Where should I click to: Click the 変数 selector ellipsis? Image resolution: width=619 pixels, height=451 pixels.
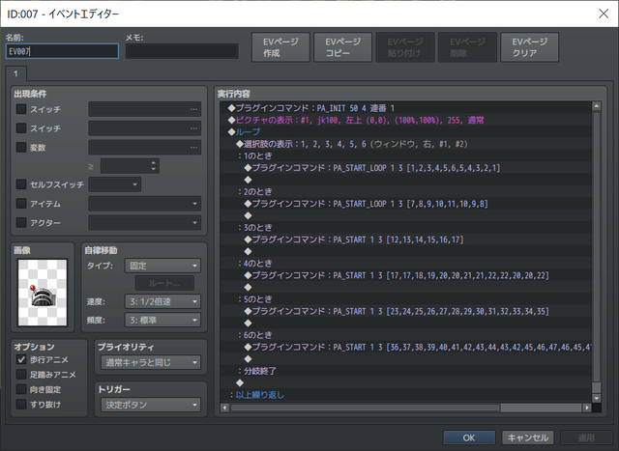(x=193, y=148)
